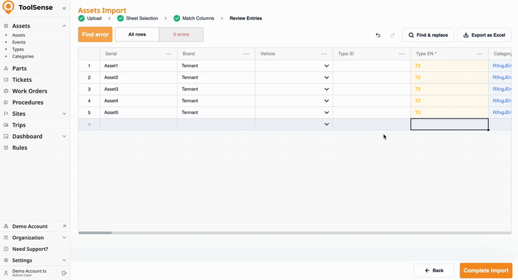Collapse the Assets menu chevron

pos(64,26)
